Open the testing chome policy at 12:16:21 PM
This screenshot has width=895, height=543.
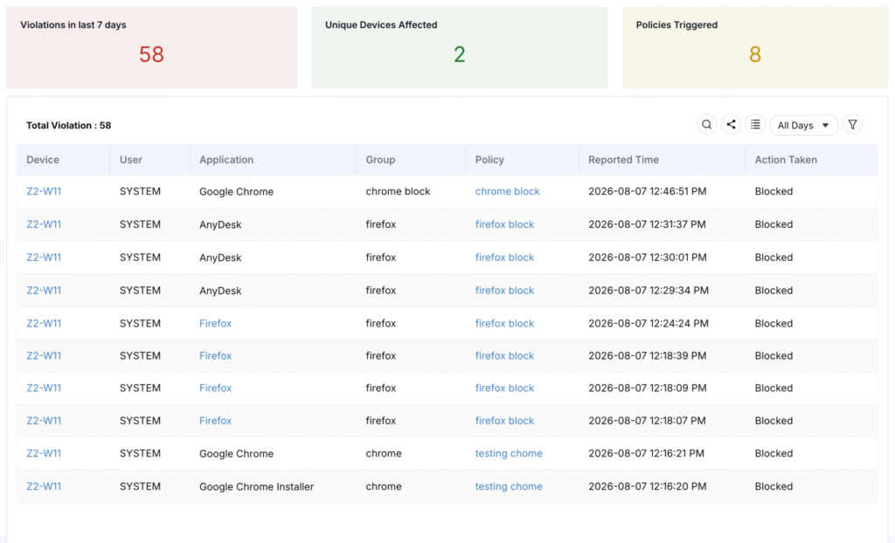pyautogui.click(x=510, y=453)
